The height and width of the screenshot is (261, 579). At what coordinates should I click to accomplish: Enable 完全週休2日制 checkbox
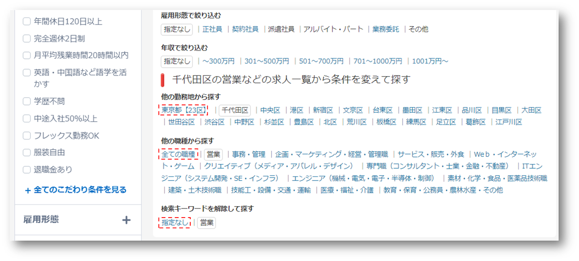pyautogui.click(x=27, y=38)
